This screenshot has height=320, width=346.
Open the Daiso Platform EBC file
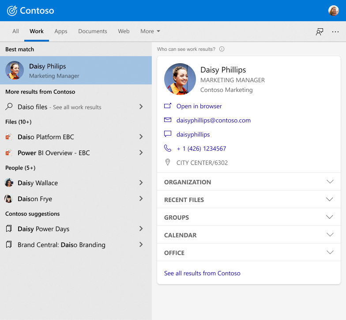(x=76, y=137)
